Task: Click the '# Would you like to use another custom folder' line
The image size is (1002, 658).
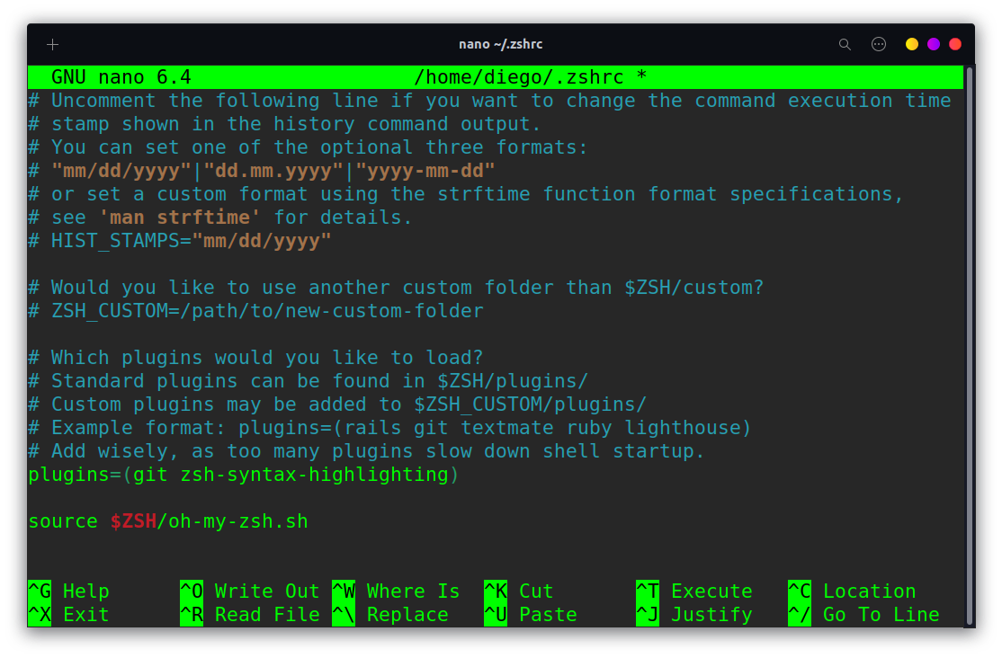Action: (396, 288)
